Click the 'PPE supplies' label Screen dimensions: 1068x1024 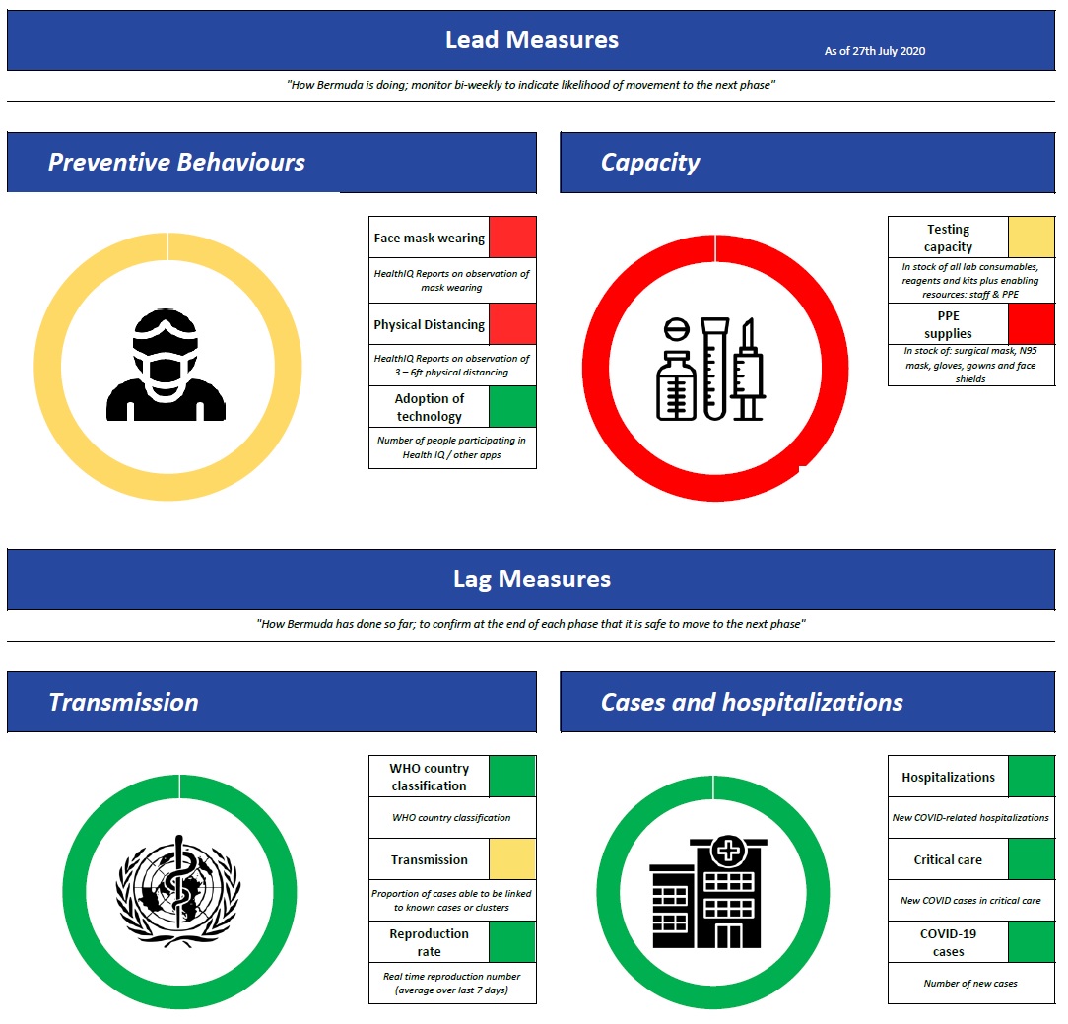click(948, 324)
